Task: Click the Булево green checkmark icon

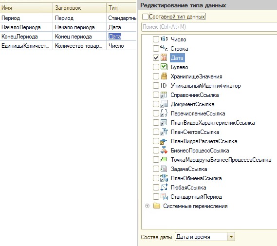Action: 164,67
